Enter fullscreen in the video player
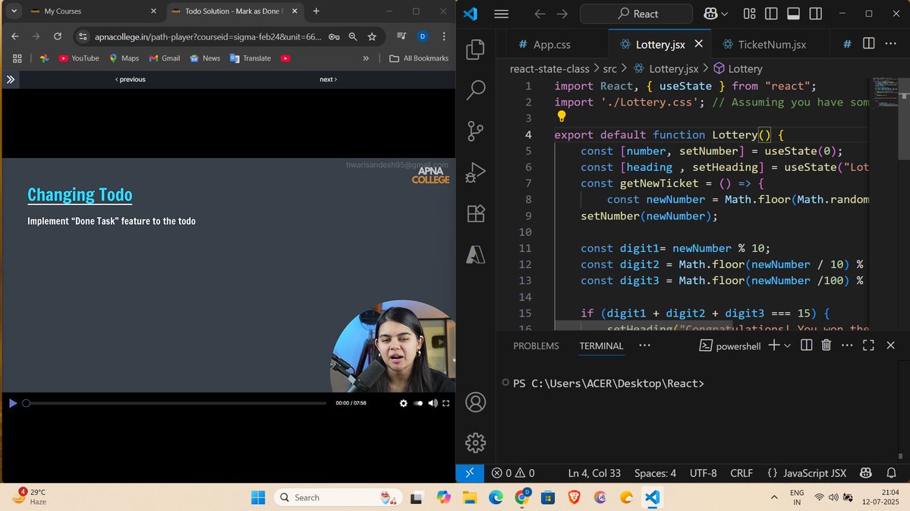The height and width of the screenshot is (511, 910). pyautogui.click(x=446, y=403)
